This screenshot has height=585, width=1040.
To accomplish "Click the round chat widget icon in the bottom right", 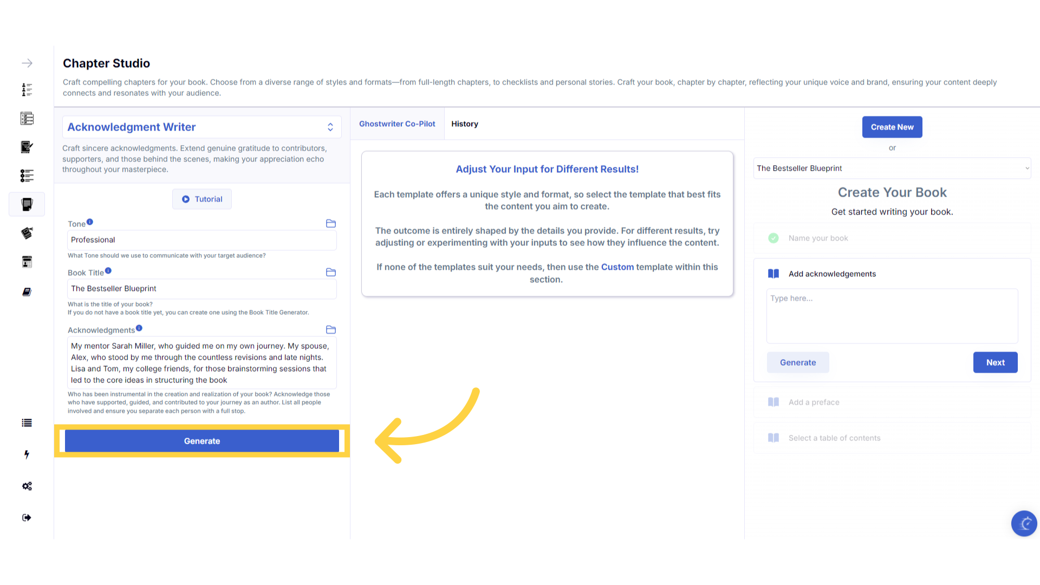I will [1024, 523].
